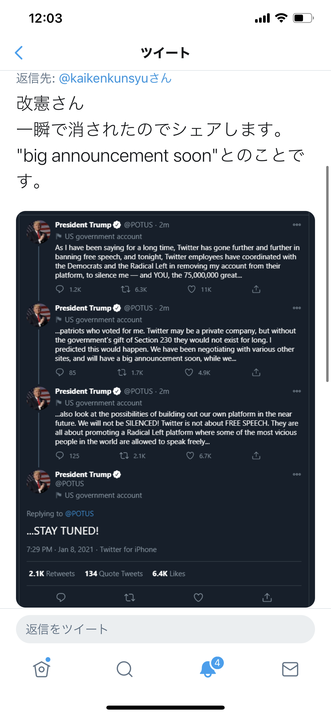Tap the @POTUS link after Replying to
331x716 pixels.
[79, 513]
